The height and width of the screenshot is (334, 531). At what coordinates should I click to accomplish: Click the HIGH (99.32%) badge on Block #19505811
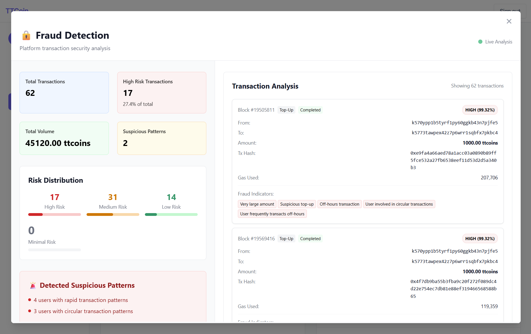click(x=480, y=110)
